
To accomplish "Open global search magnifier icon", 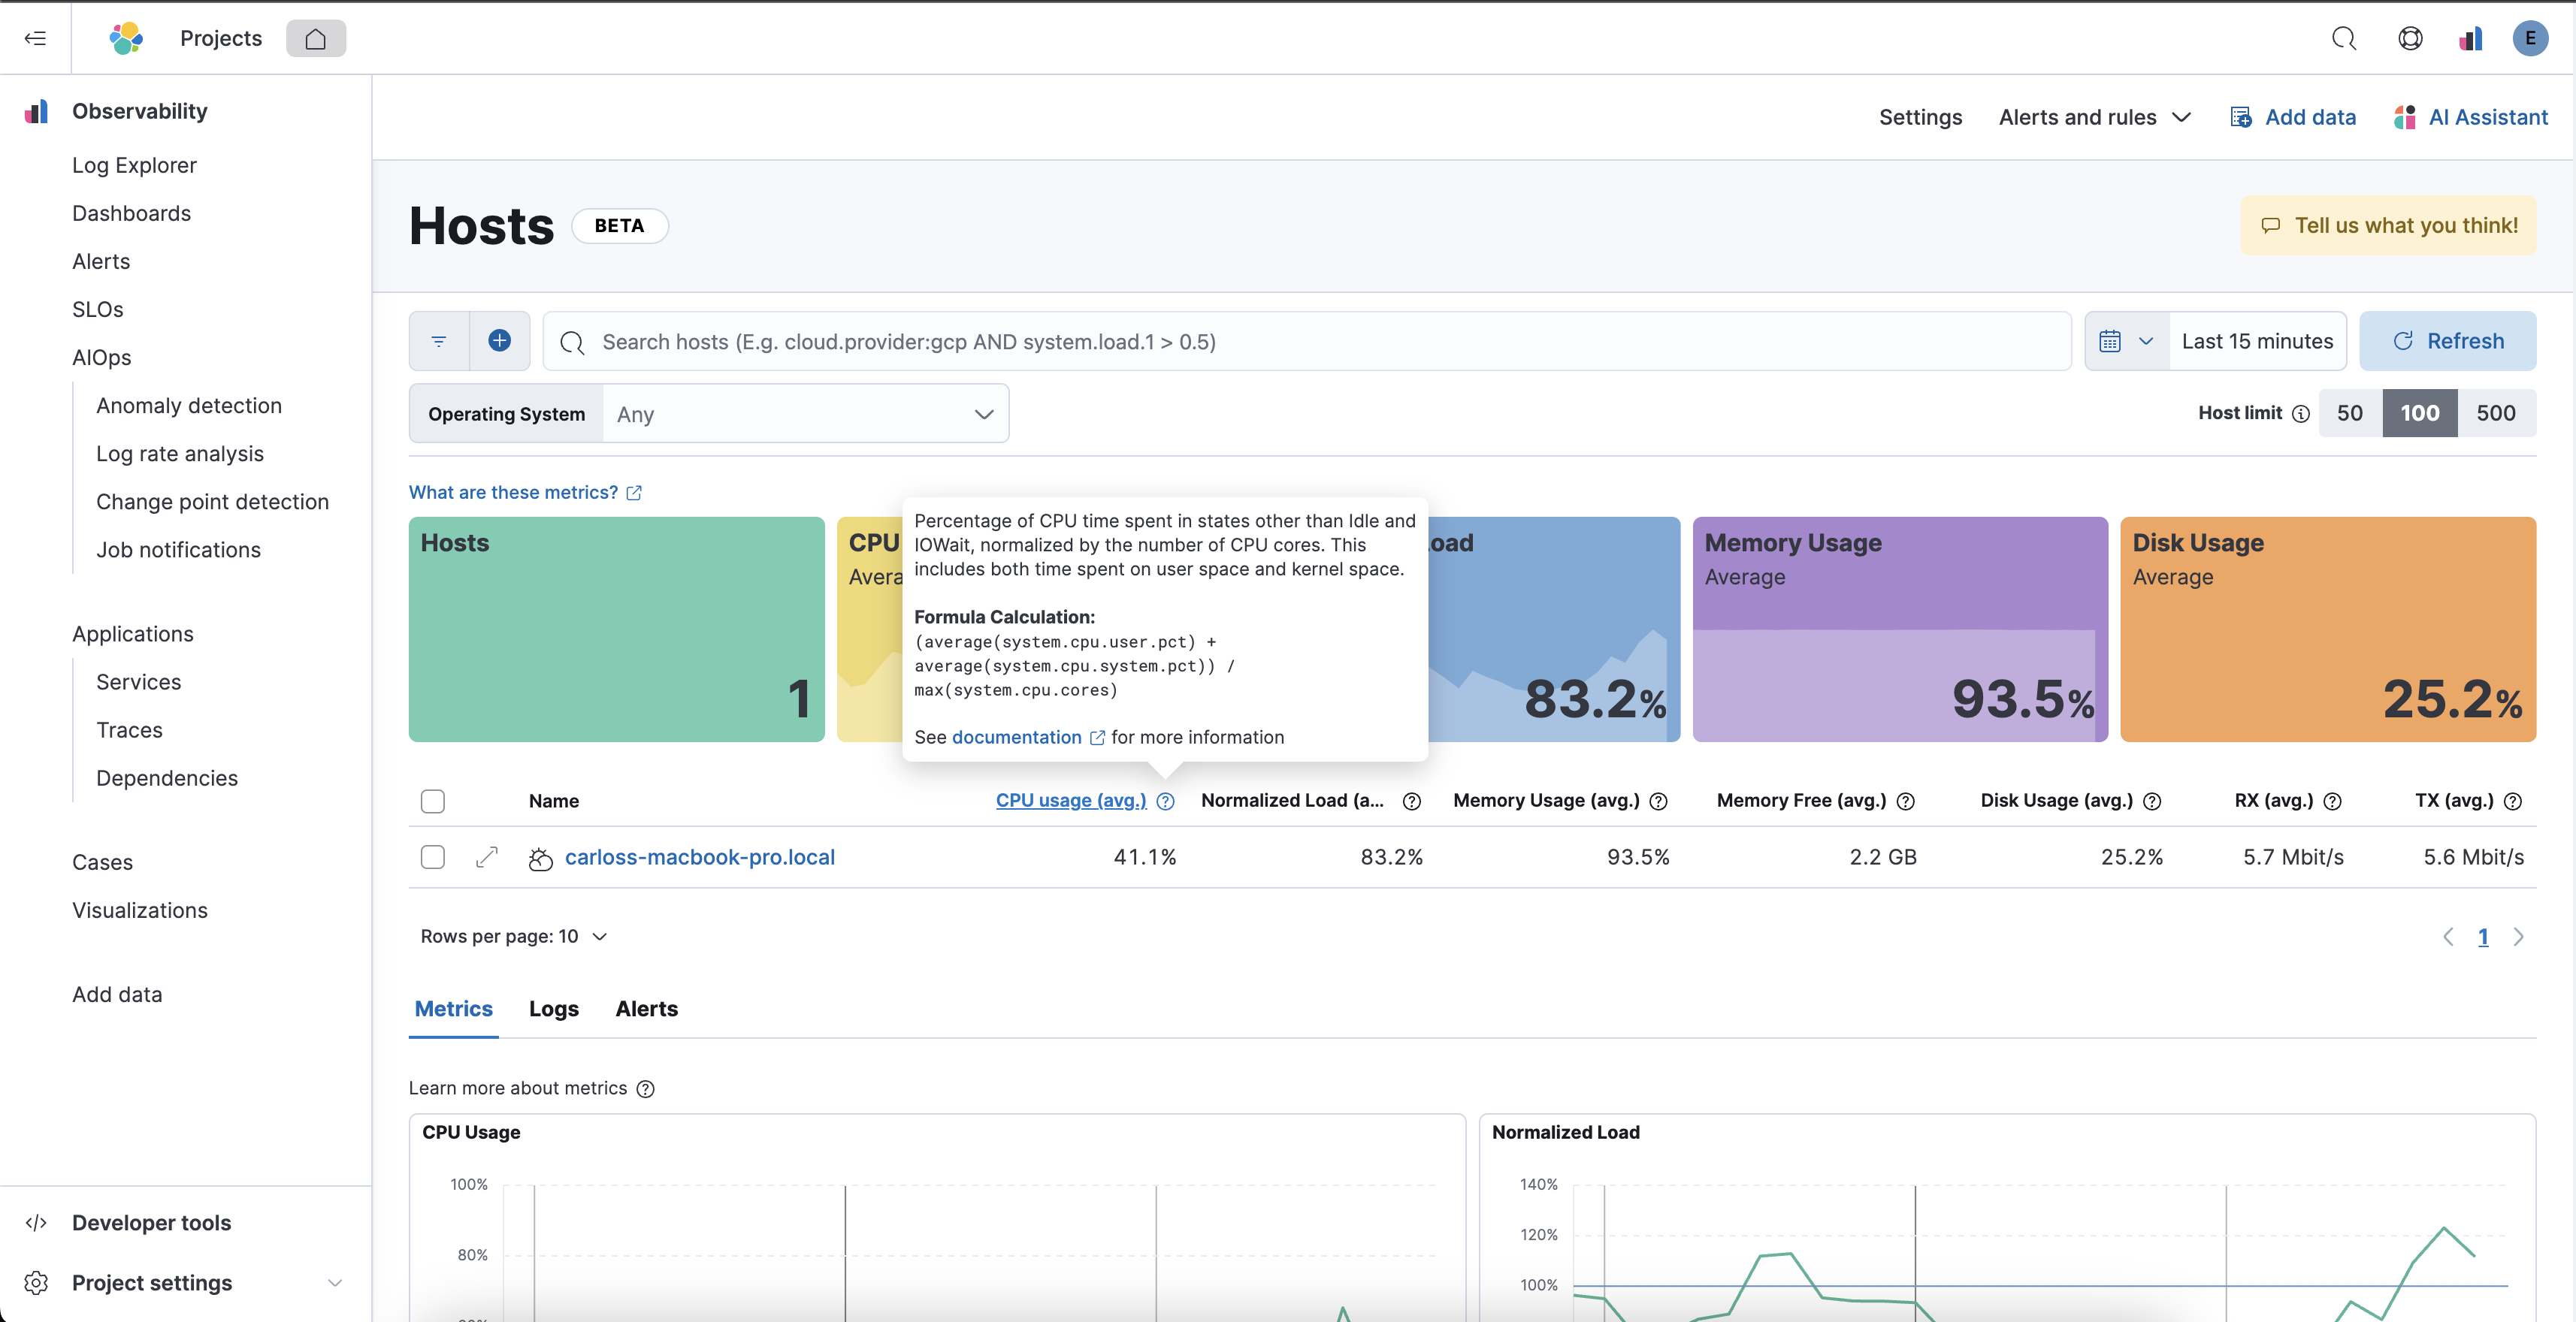I will click(2344, 38).
